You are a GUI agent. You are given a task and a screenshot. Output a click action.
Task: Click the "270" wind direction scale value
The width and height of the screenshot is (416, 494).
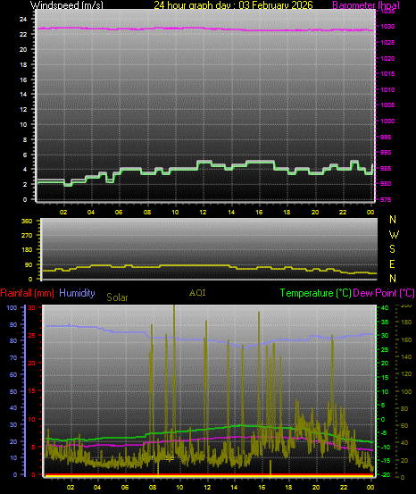pyautogui.click(x=27, y=236)
